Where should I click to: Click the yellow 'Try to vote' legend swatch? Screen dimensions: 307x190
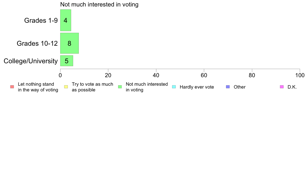click(66, 87)
